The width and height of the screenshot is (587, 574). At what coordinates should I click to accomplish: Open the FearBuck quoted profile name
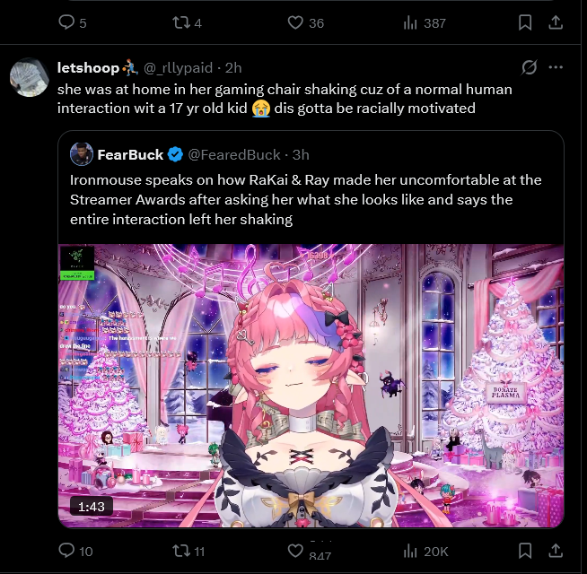(x=130, y=154)
